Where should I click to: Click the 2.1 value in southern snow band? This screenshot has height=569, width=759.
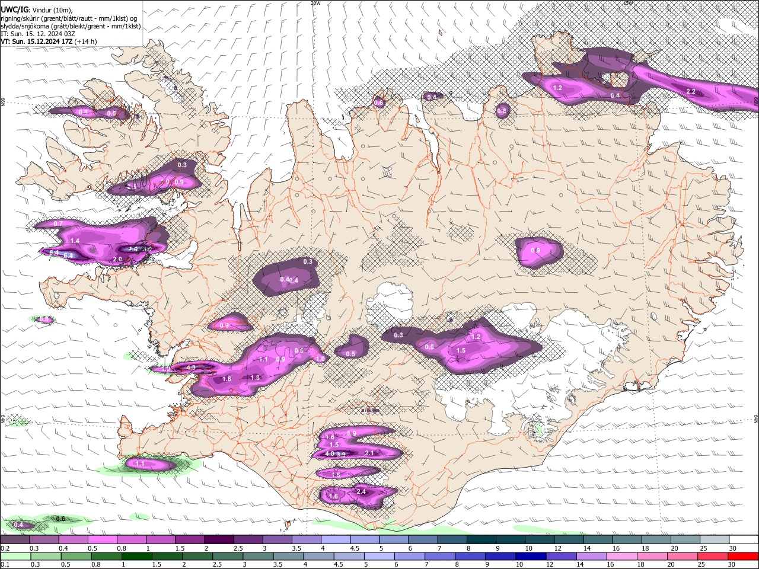point(369,453)
